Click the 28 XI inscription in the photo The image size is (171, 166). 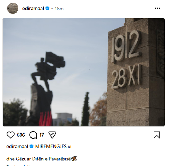point(126,77)
